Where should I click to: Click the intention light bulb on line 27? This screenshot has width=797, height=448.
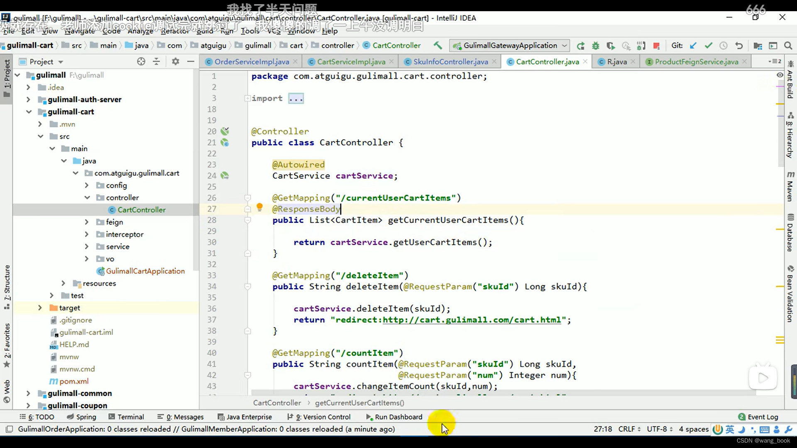tap(259, 207)
